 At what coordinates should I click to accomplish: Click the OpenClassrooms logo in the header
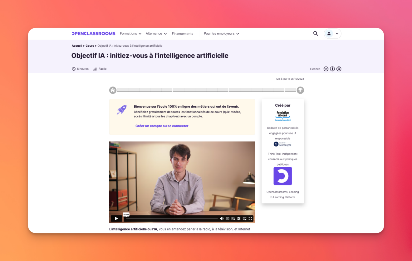tap(93, 34)
